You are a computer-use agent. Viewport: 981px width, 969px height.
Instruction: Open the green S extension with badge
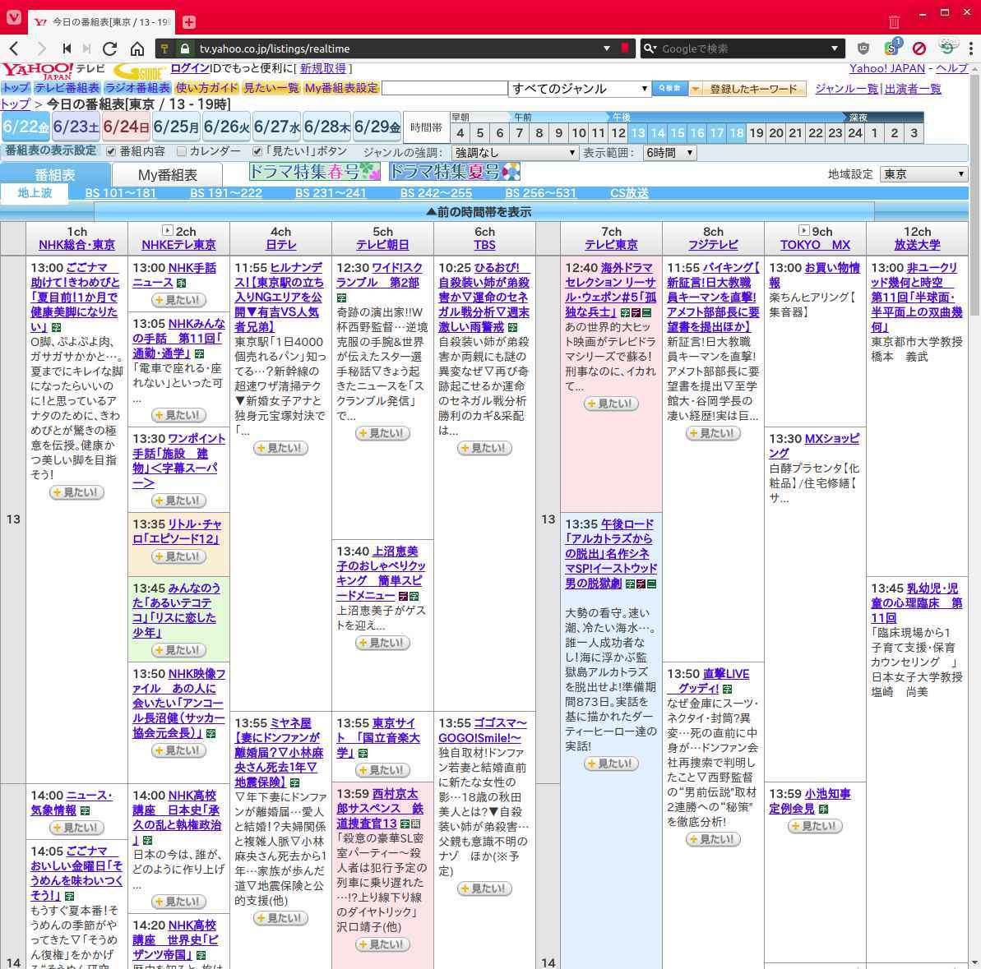(892, 47)
